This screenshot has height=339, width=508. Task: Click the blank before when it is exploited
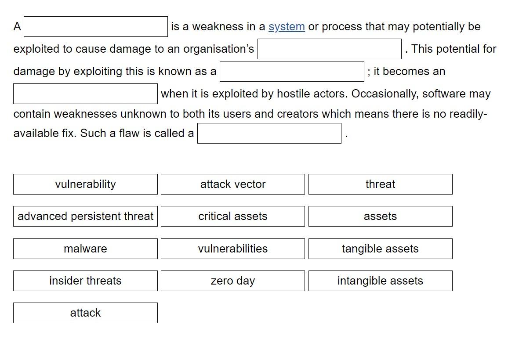[x=85, y=93]
